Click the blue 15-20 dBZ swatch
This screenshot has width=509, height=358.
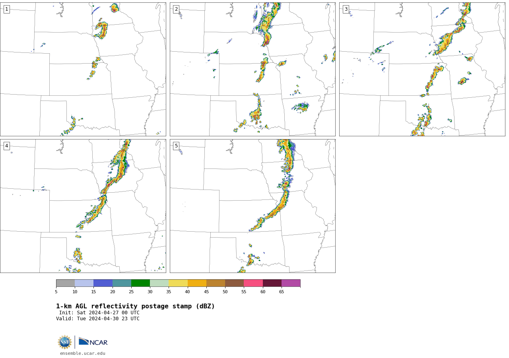pos(103,283)
